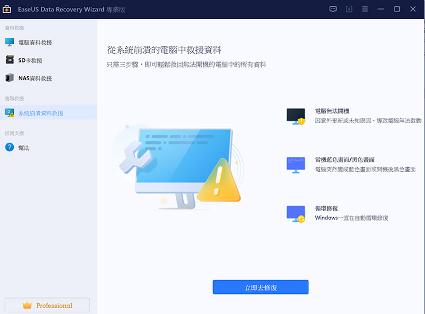Minimize the EaseUS window
The width and height of the screenshot is (425, 314).
[381, 9]
